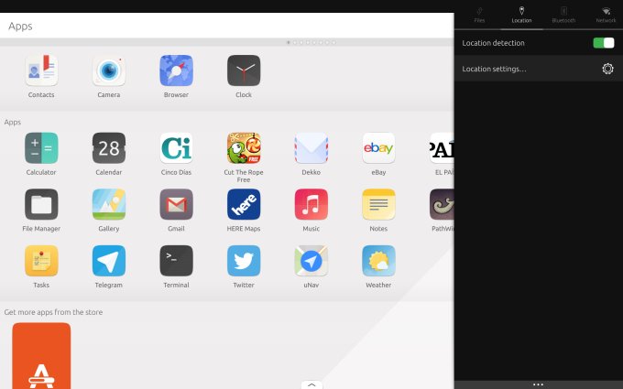Click the 'Apps' category heading
This screenshot has height=389, width=623.
pyautogui.click(x=13, y=123)
